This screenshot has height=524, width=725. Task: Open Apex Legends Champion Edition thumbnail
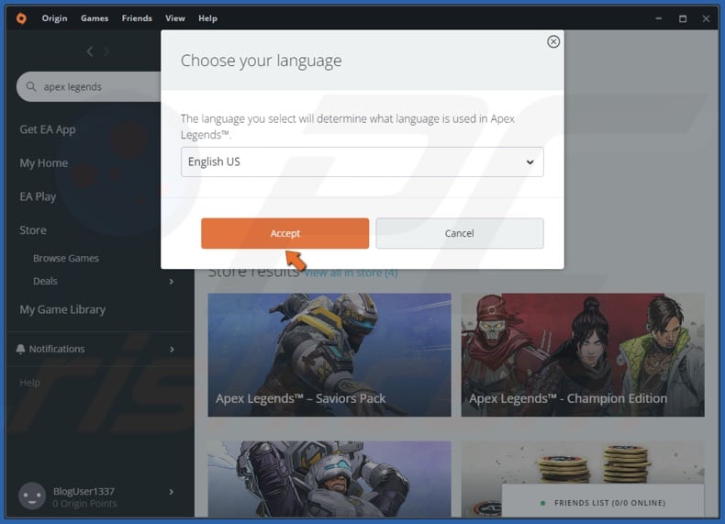583,355
